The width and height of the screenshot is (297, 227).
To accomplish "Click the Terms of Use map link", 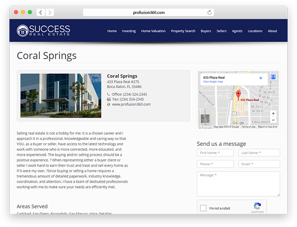I will (x=248, y=127).
